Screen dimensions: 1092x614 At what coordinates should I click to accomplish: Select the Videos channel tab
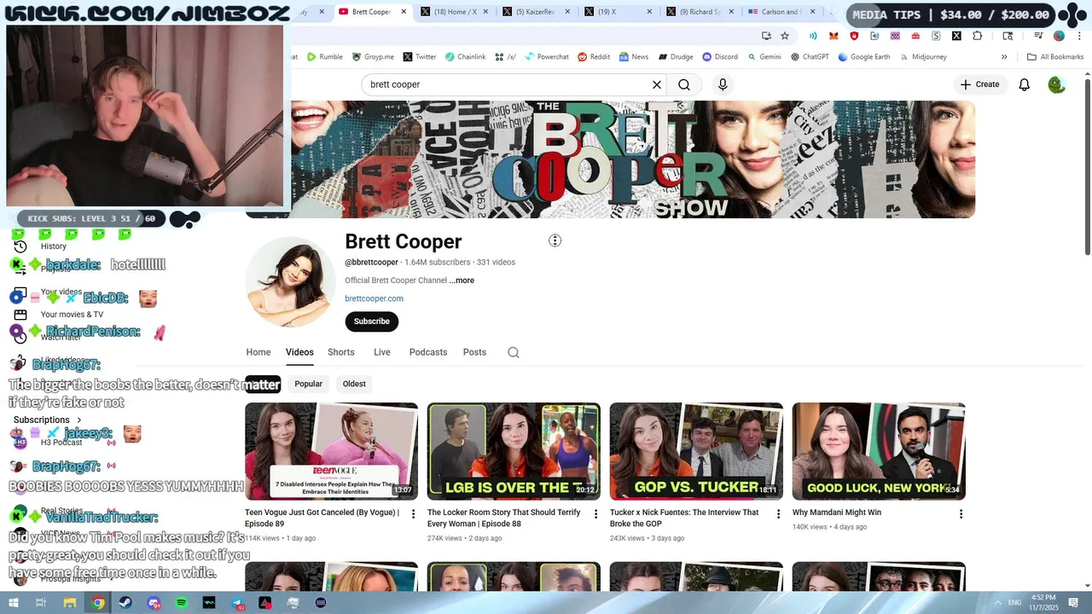pyautogui.click(x=299, y=352)
